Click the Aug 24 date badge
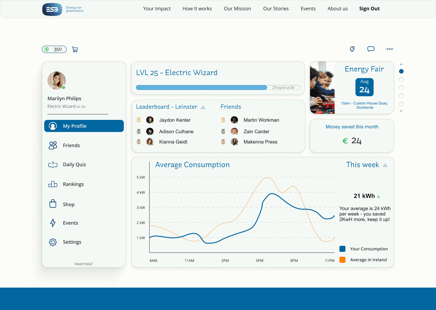 pos(365,87)
